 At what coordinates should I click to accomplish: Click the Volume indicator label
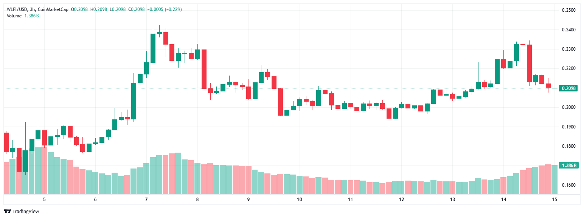14,15
